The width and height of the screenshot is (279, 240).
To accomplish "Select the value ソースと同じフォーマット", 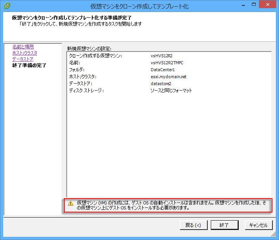I will (171, 91).
